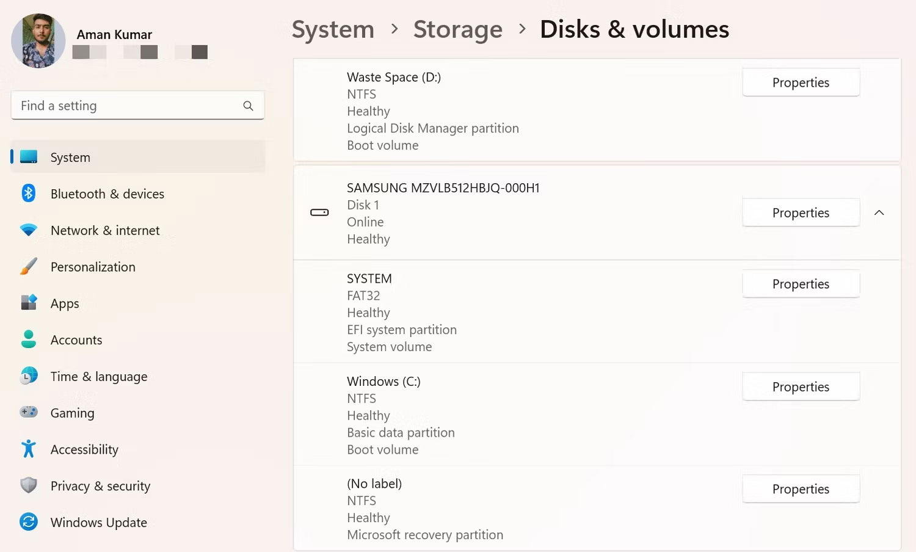This screenshot has width=916, height=552.
Task: Click the search magnifier icon
Action: [248, 106]
